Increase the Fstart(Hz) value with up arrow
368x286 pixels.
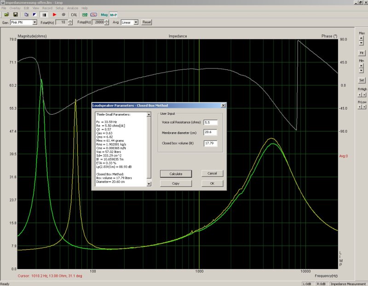(70, 21)
